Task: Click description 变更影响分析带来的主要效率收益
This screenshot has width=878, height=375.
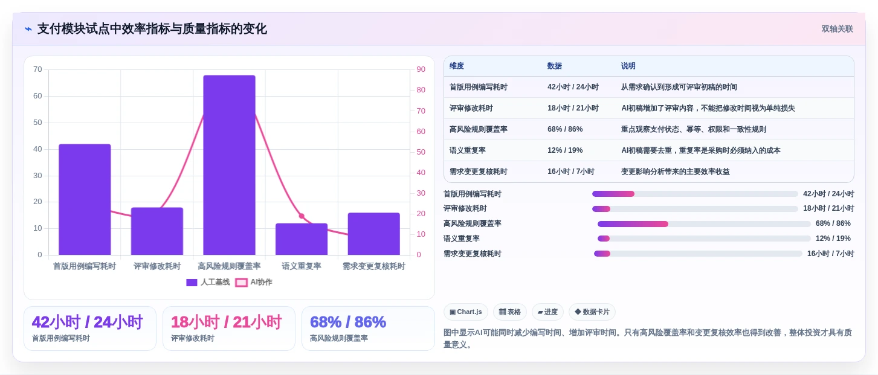Action: (x=676, y=171)
